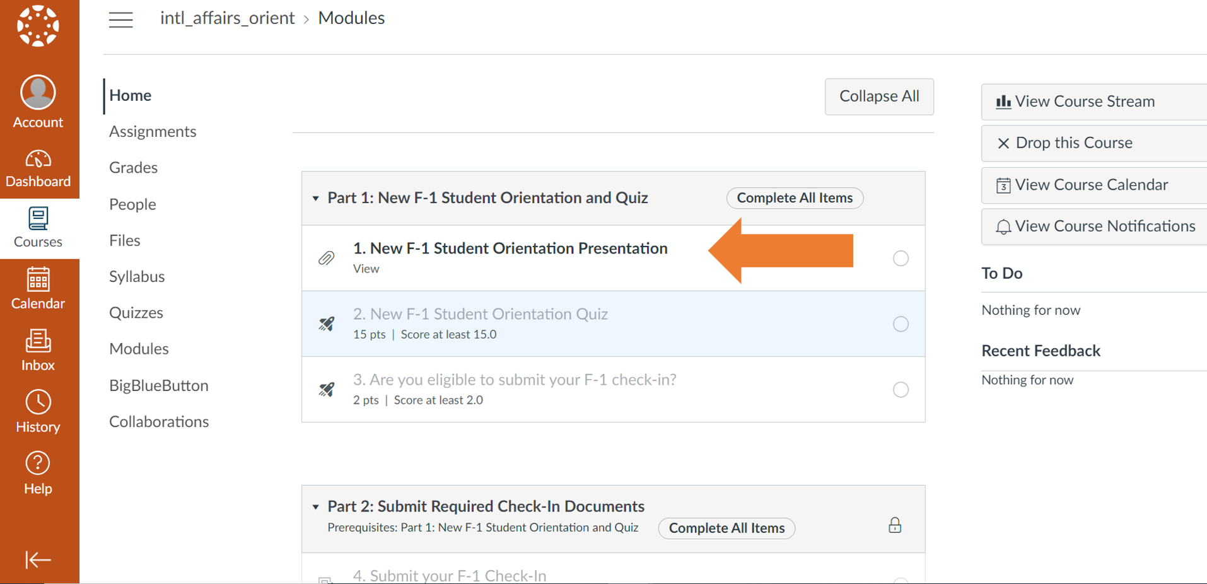Open the History clock icon

[x=38, y=412]
